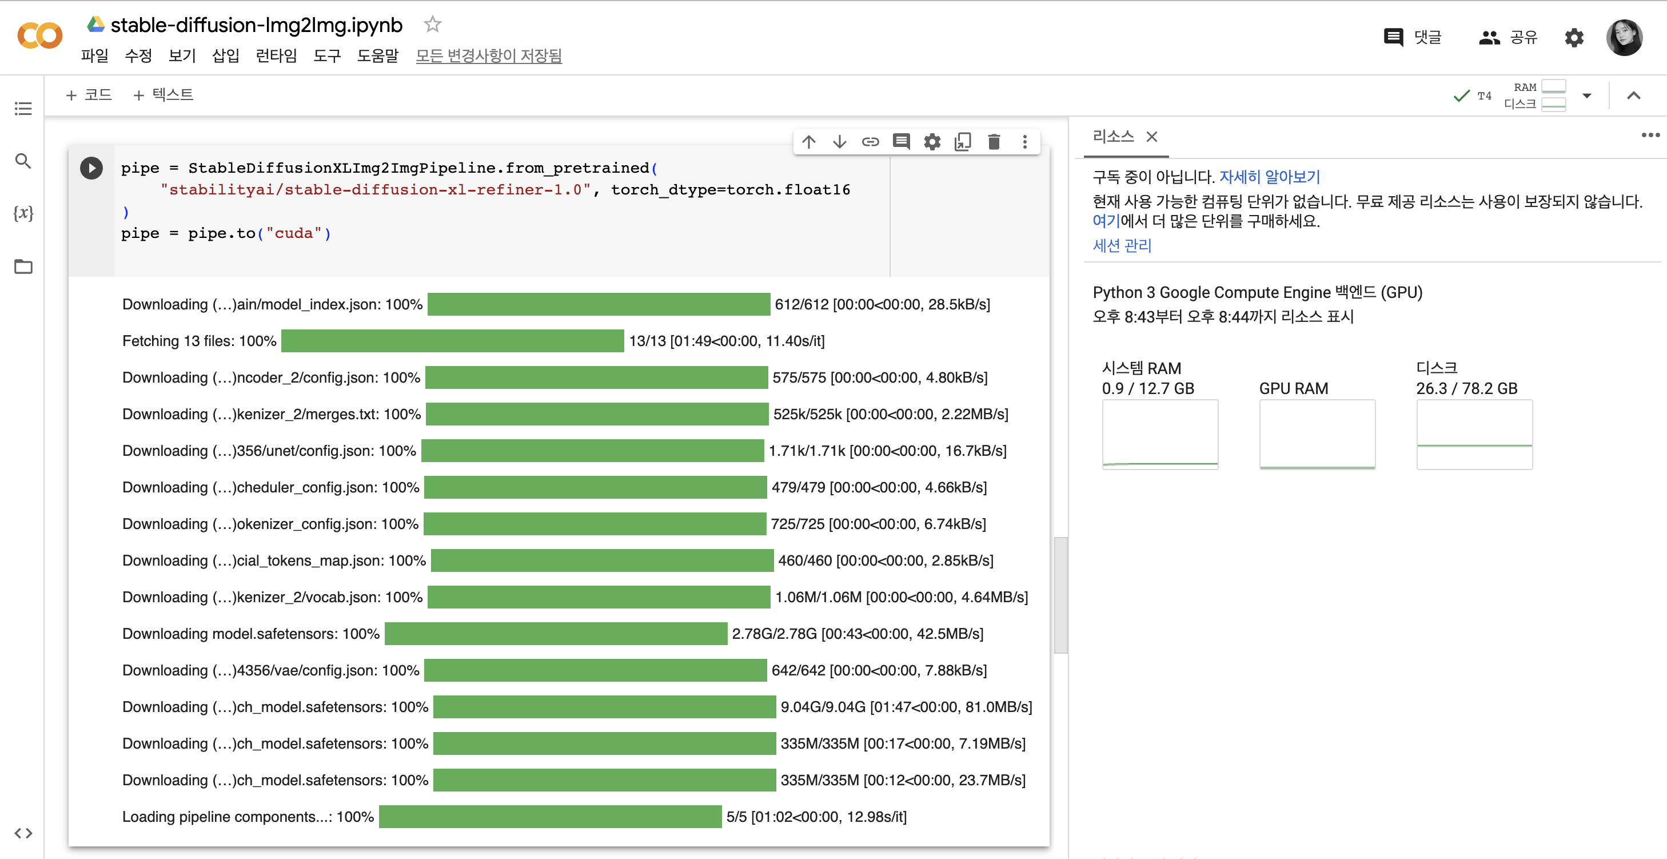Mirror cell in tab

[x=963, y=142]
